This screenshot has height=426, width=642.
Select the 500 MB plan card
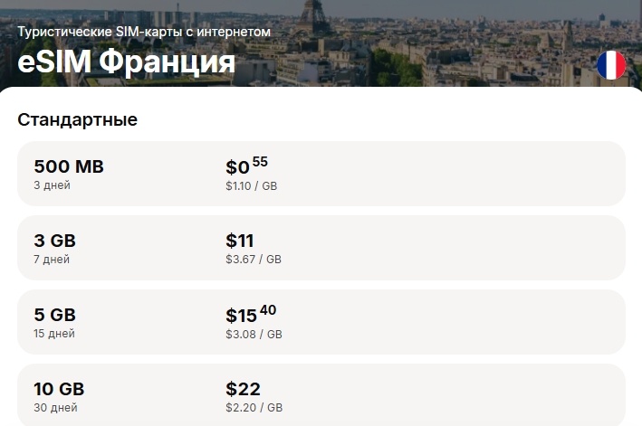[x=321, y=174]
